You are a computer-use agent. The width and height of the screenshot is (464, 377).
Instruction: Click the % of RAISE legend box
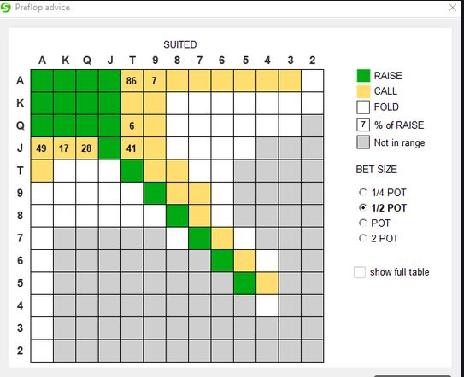click(x=363, y=125)
